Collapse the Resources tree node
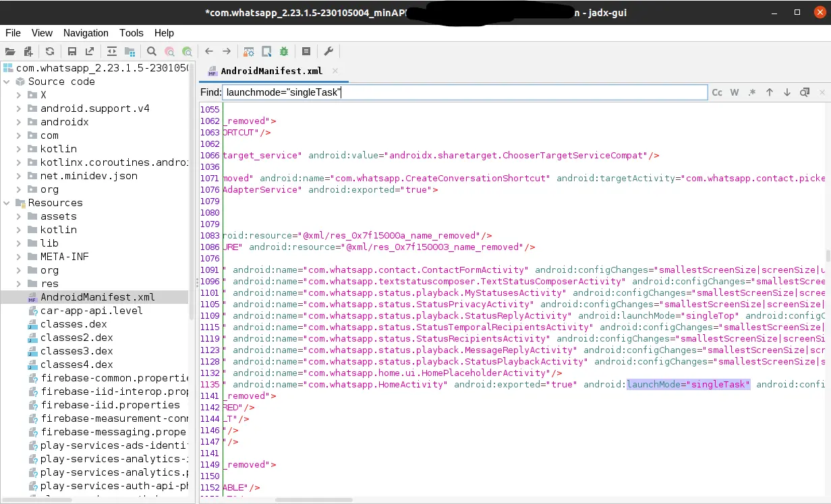Viewport: 831px width, 504px height. point(7,203)
